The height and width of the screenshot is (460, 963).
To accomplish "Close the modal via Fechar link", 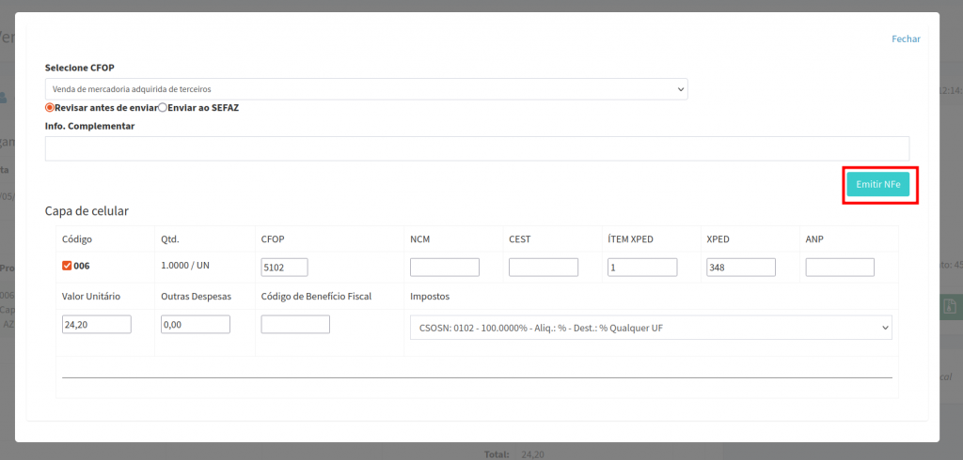I will [906, 38].
